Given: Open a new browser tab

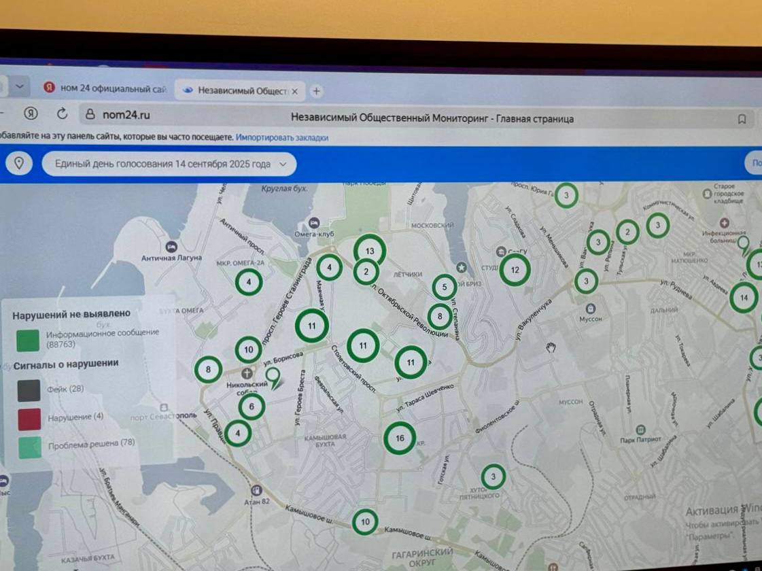Looking at the screenshot, I should [x=316, y=91].
